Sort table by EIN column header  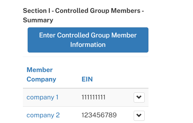click(x=87, y=79)
